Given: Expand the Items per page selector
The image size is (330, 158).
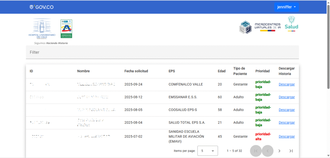Looking at the screenshot, I should pyautogui.click(x=207, y=151).
